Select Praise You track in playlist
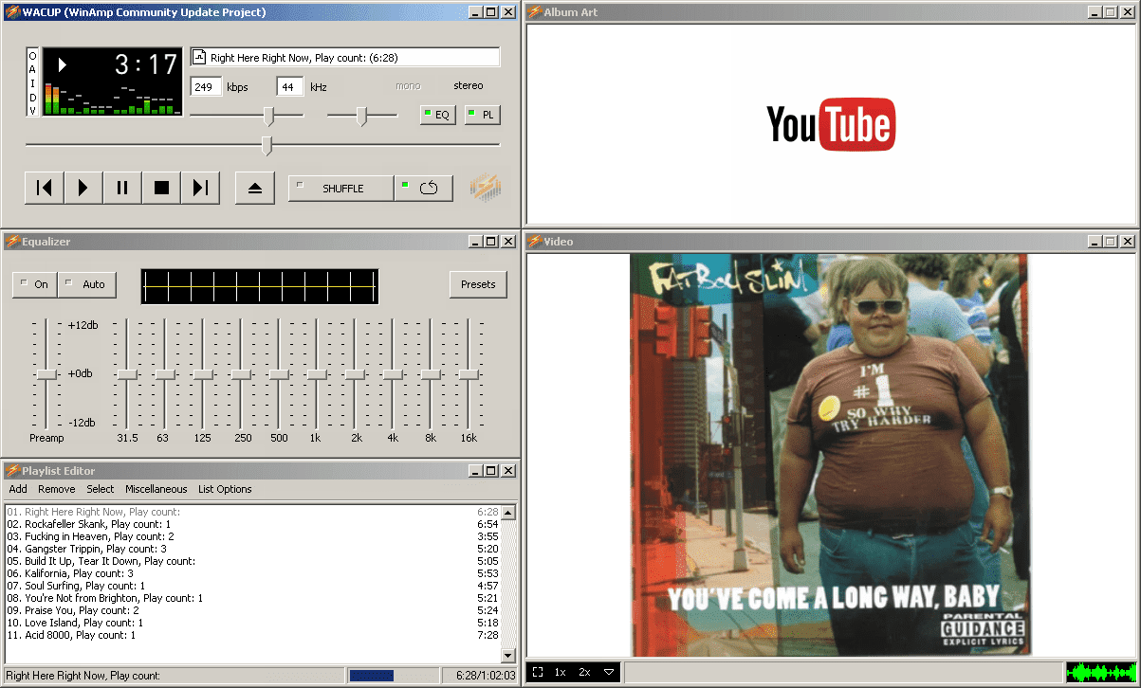 (252, 610)
